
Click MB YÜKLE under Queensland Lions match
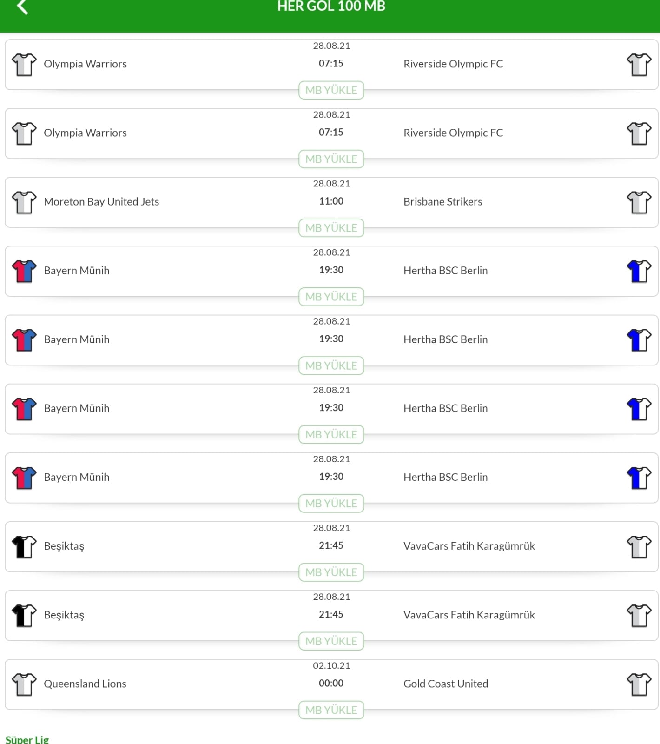point(331,710)
